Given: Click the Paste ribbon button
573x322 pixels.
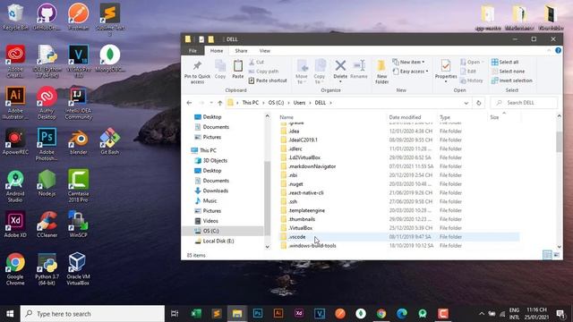Looking at the screenshot, I should point(238,70).
